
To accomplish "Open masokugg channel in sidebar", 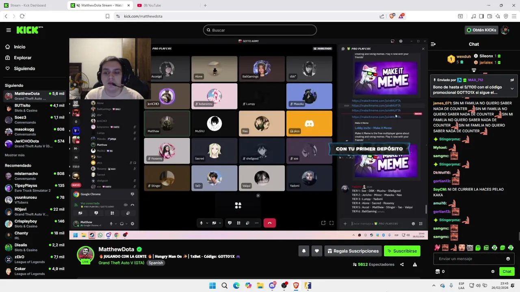I will (x=35, y=131).
